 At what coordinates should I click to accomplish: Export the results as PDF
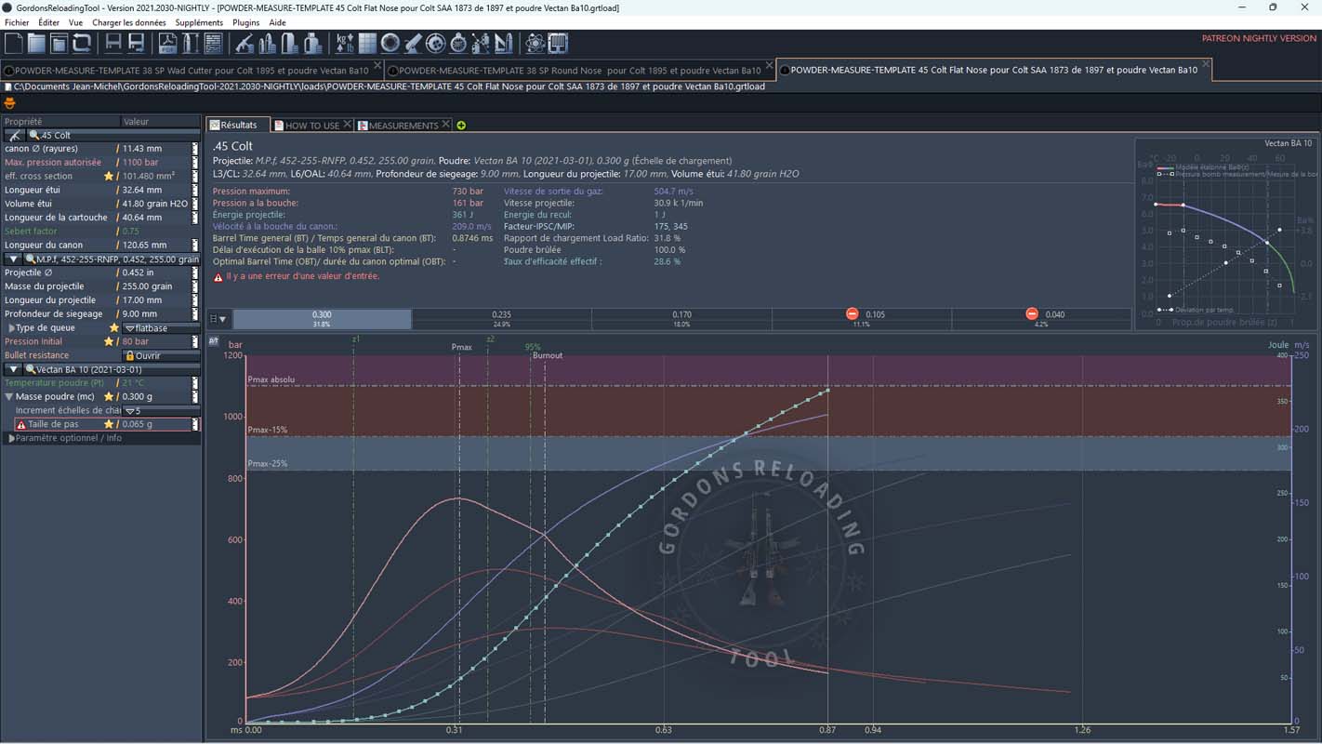coord(167,43)
